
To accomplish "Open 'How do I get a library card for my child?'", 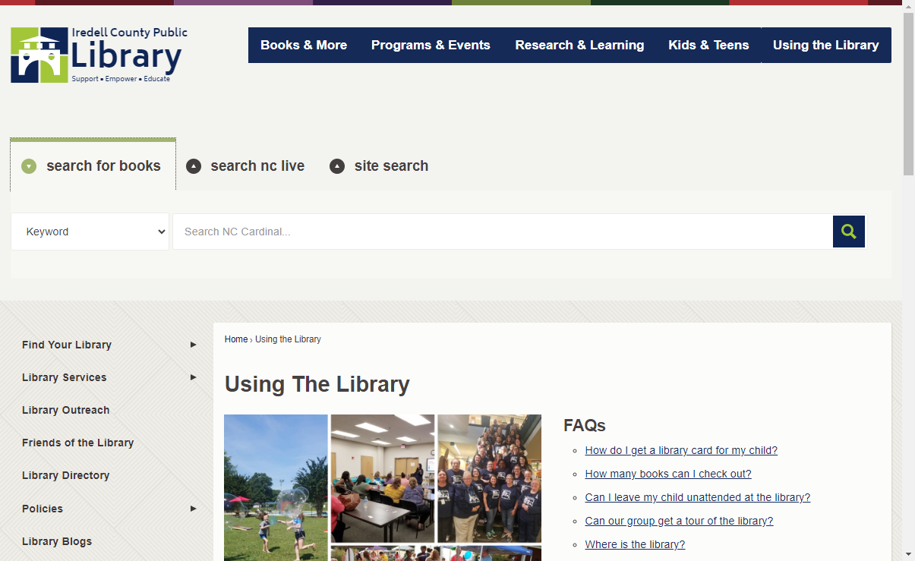I will (x=681, y=450).
